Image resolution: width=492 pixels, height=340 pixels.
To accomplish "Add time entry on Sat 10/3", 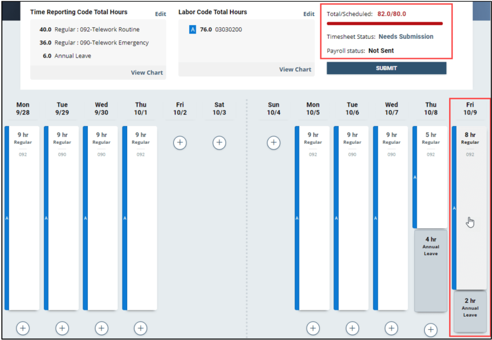I will click(x=219, y=143).
